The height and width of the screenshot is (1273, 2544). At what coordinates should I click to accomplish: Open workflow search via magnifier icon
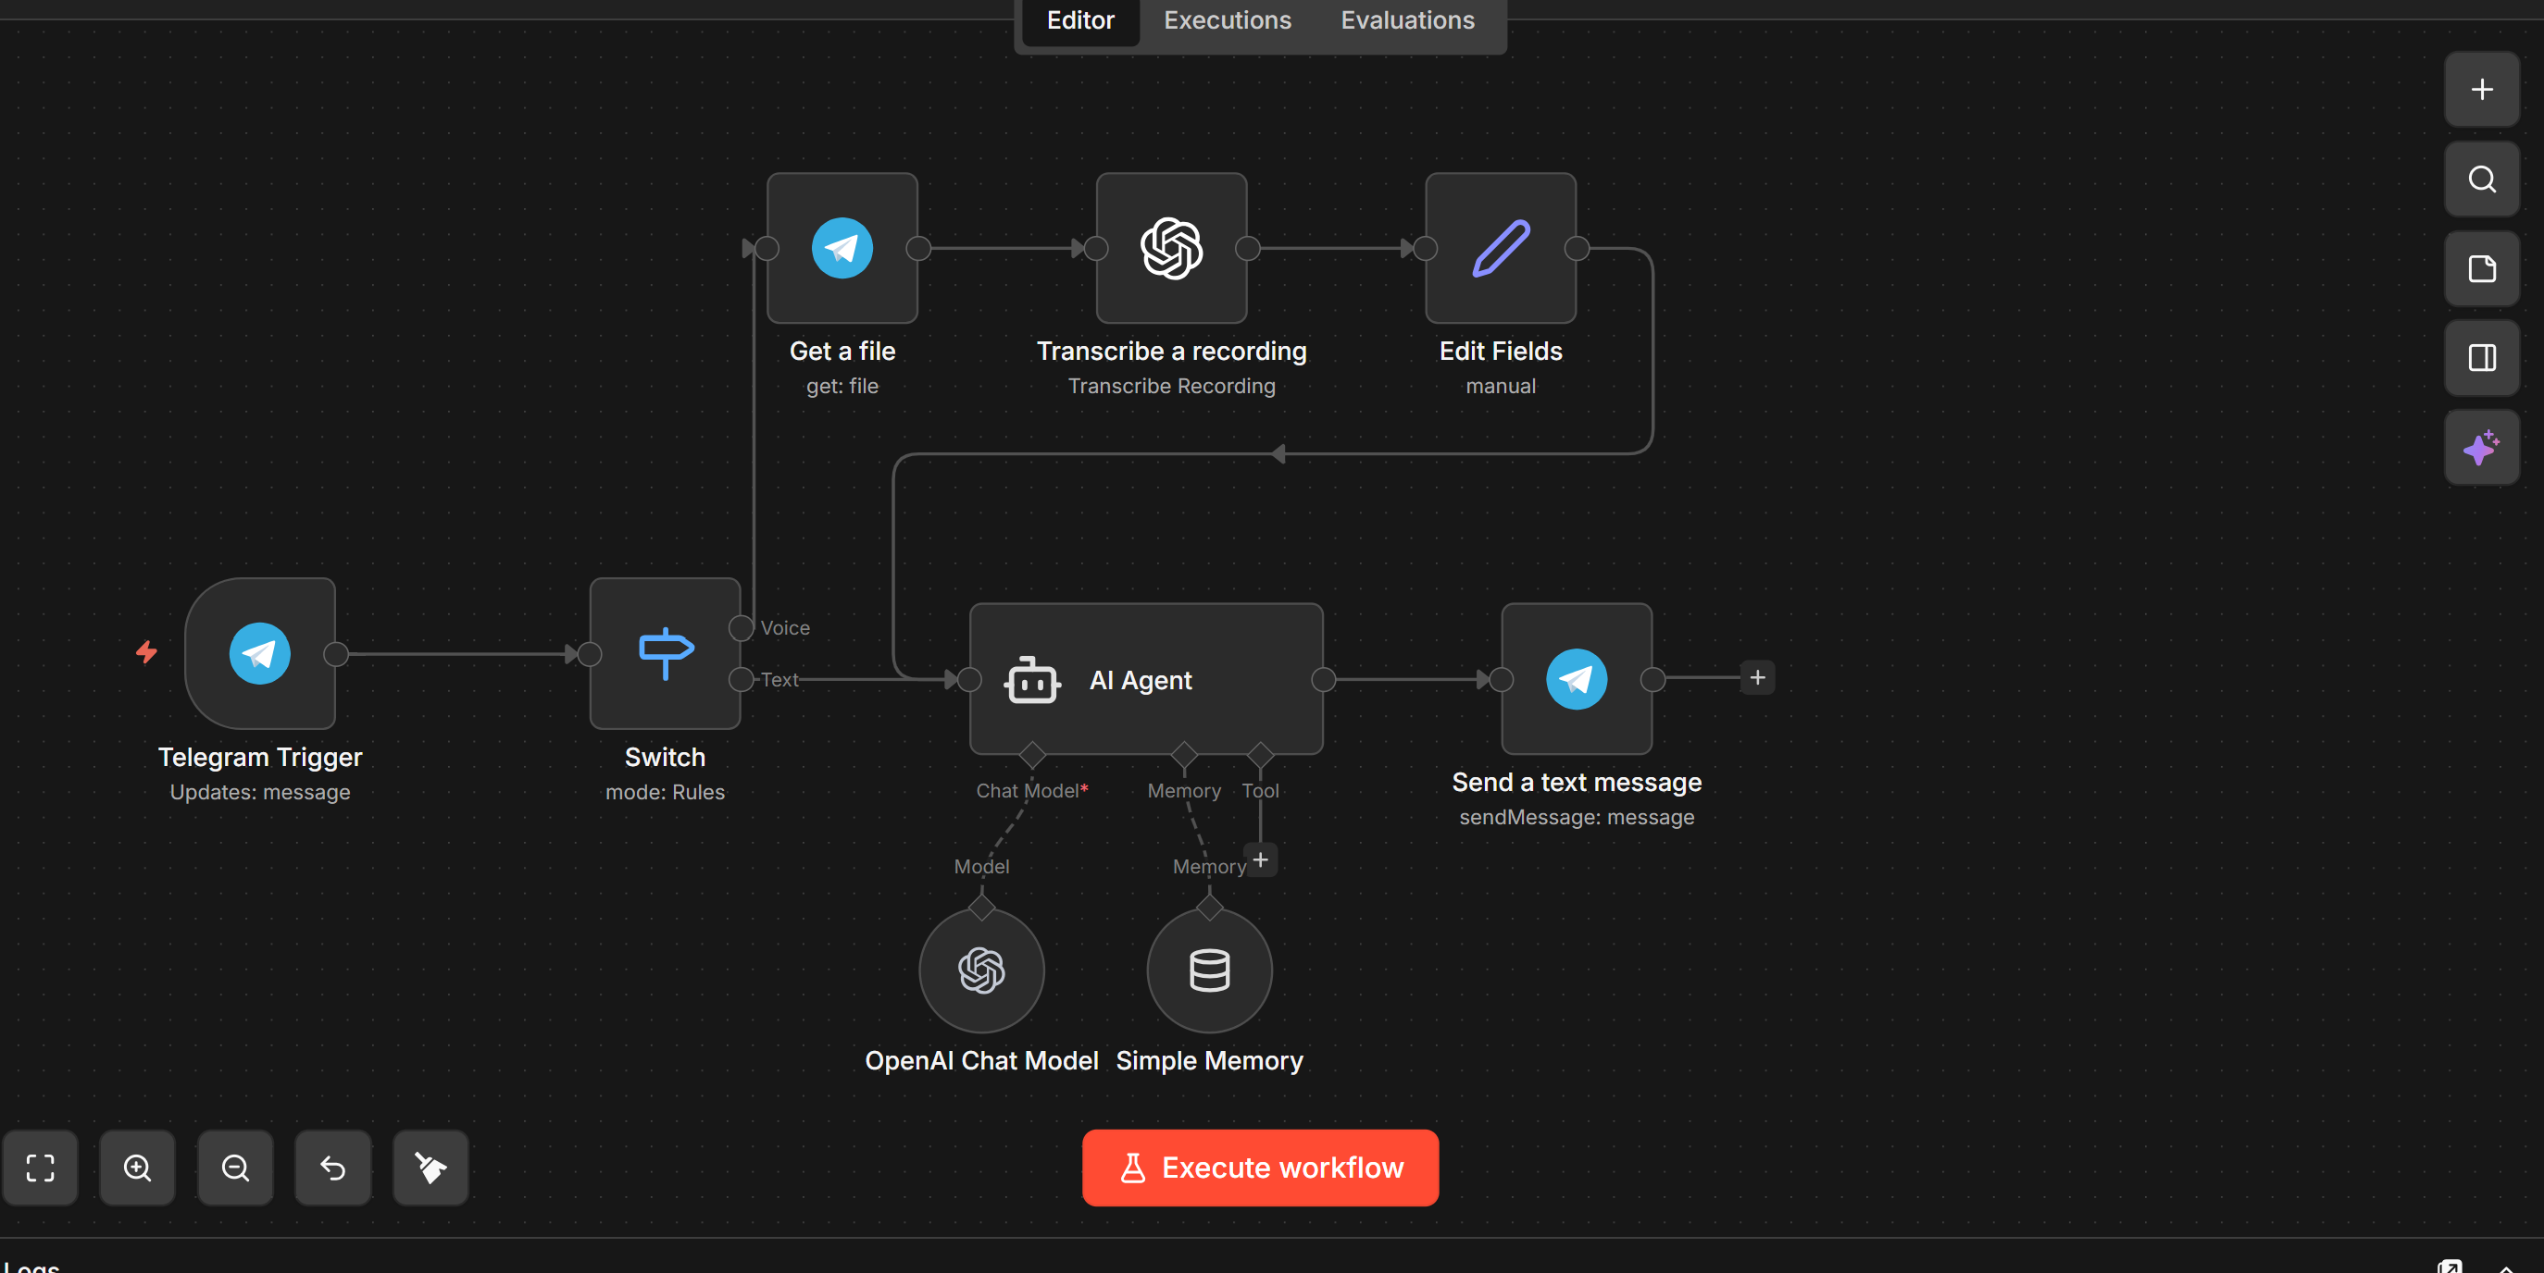pos(2482,179)
